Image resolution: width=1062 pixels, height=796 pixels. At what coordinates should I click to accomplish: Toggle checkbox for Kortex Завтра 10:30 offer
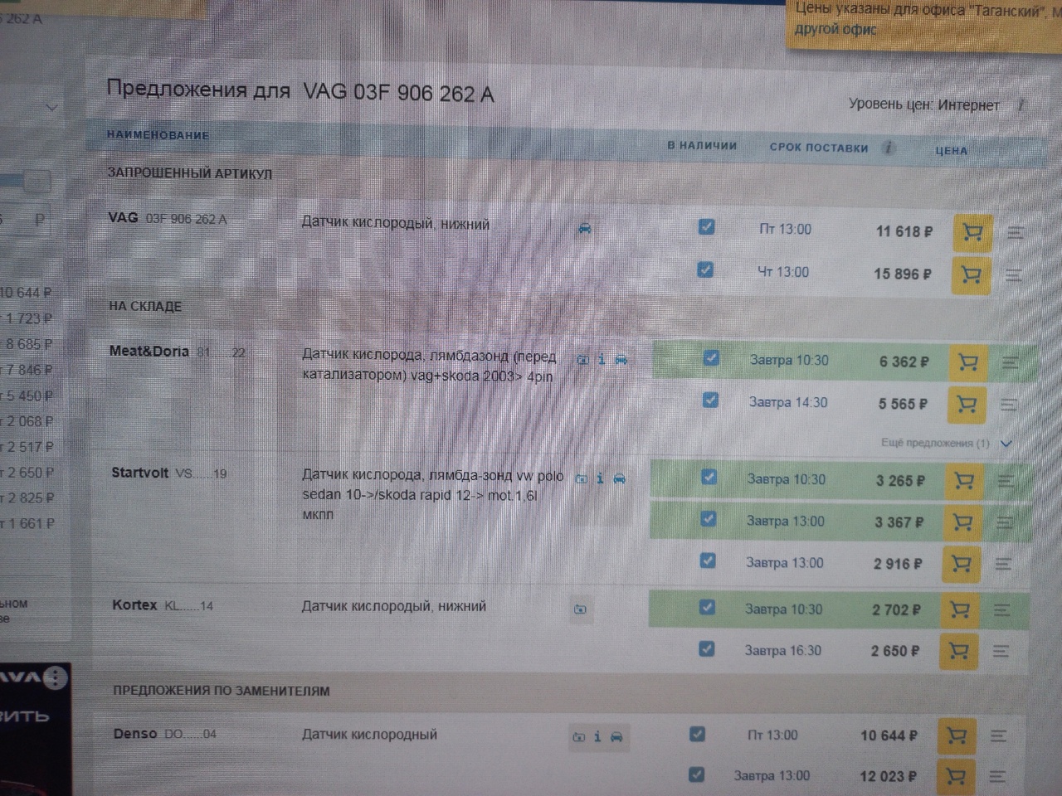(x=707, y=607)
